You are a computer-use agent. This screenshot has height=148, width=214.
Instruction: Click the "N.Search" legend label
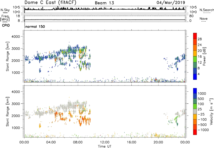coord(207,10)
